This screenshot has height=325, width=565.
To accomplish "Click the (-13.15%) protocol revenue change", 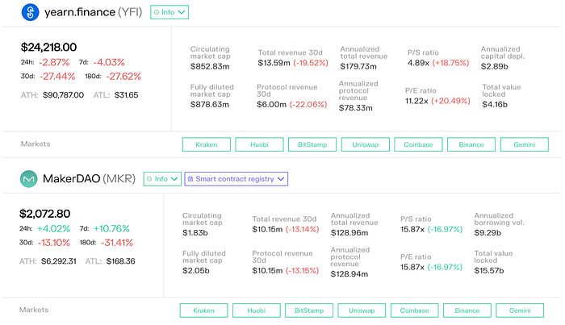I will (303, 271).
